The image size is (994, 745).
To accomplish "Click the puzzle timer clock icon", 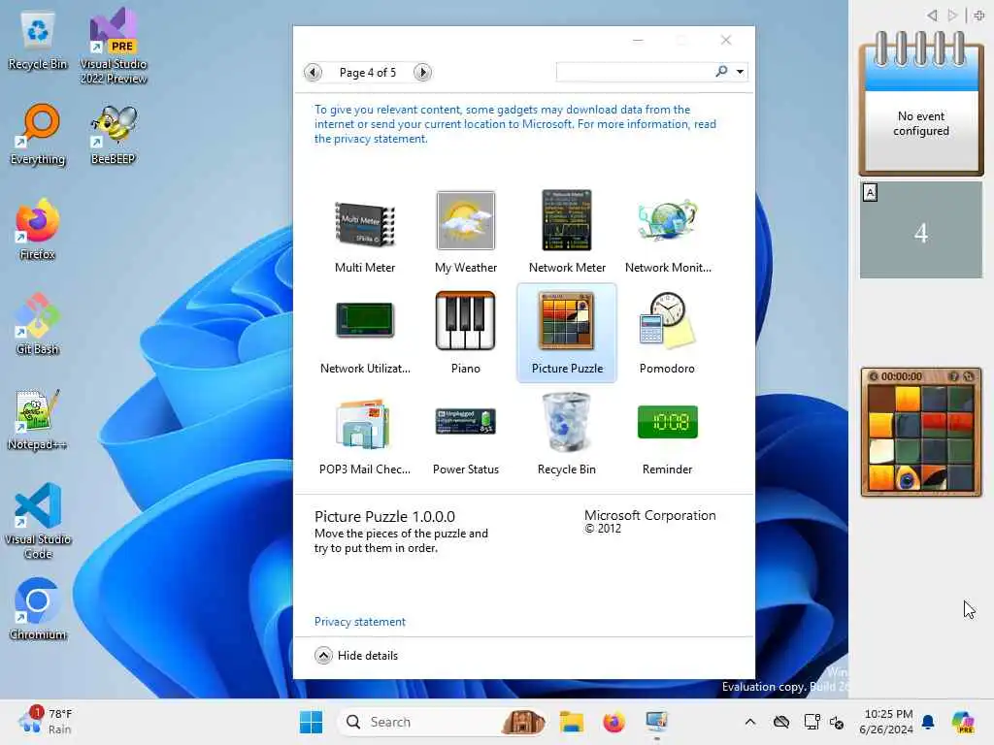I will point(873,376).
